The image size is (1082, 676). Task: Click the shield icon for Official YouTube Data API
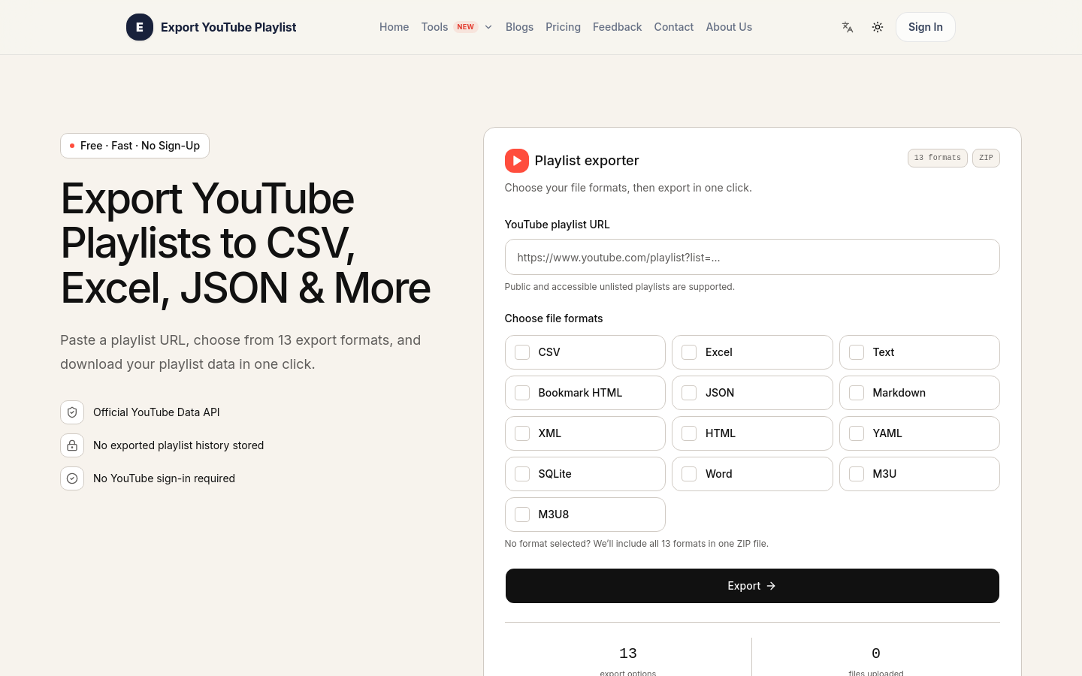(72, 412)
